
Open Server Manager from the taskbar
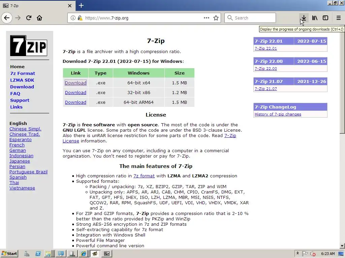(27, 254)
